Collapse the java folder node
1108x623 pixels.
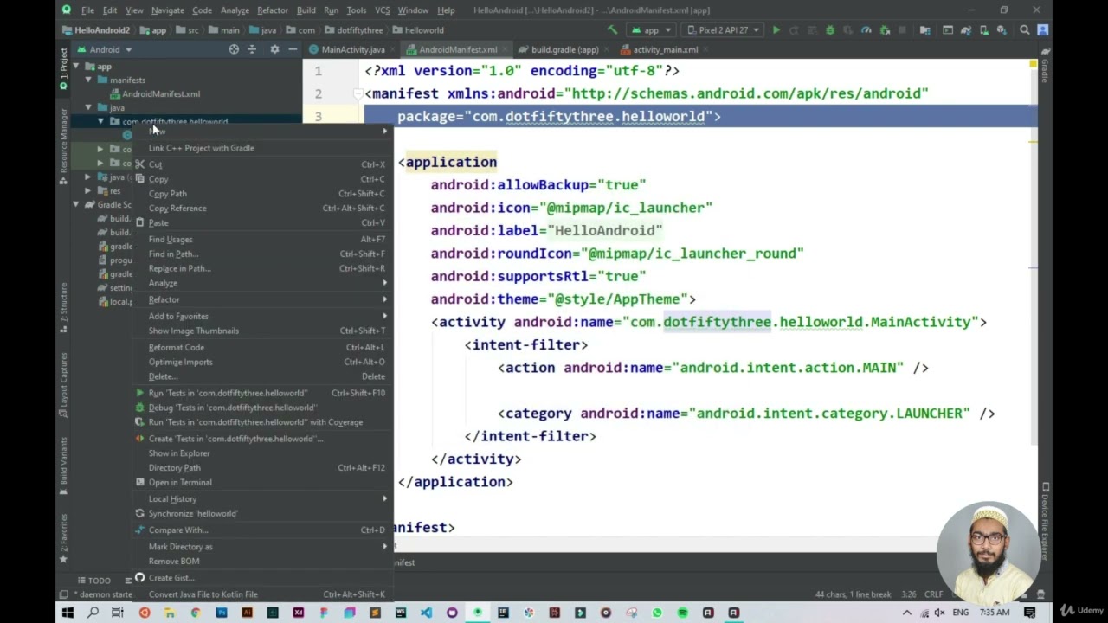click(x=88, y=108)
